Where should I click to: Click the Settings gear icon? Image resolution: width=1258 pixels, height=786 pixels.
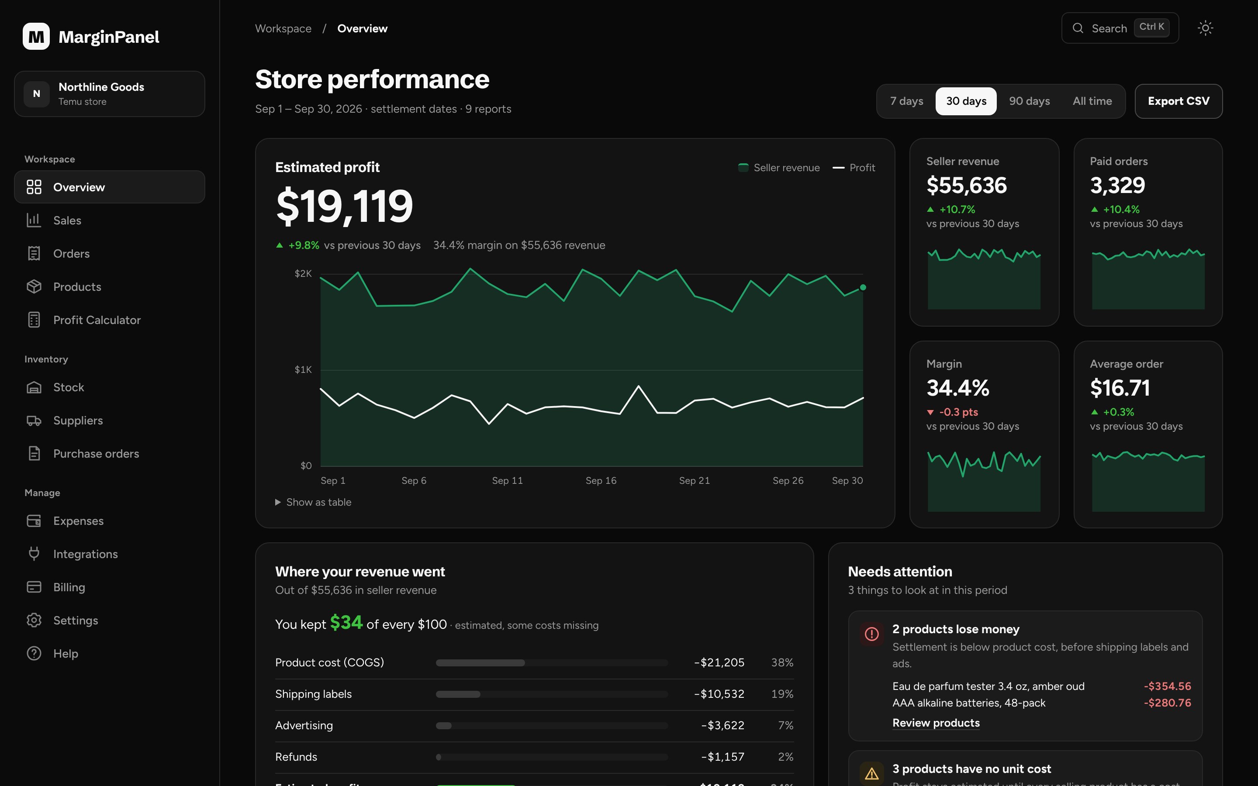pos(34,621)
